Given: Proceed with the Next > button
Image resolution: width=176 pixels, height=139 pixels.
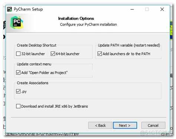Looking at the screenshot, I should [x=125, y=125].
